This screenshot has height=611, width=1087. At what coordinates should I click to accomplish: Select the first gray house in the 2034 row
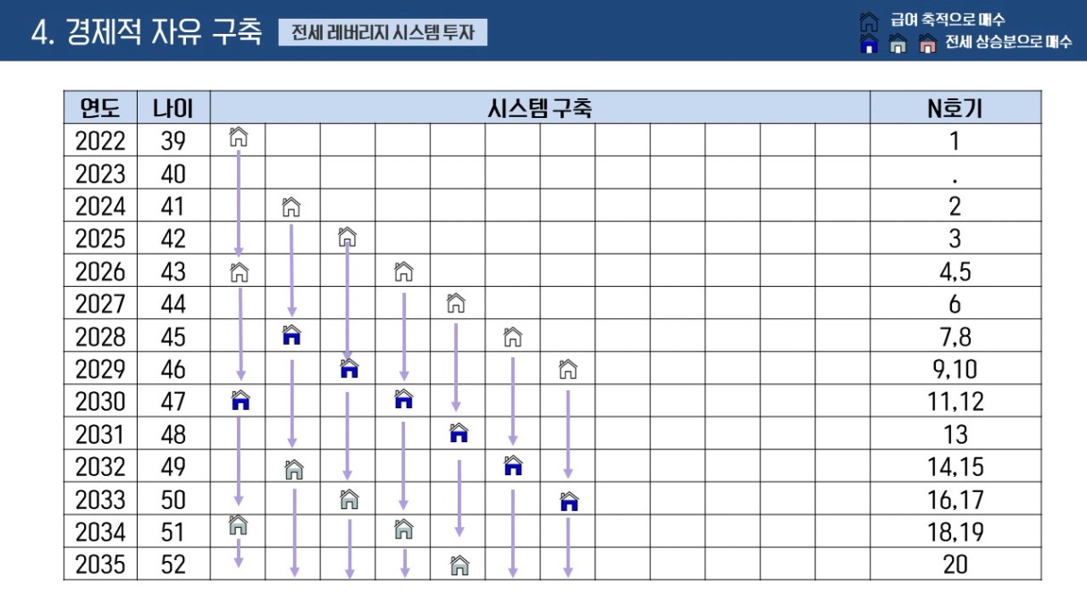click(x=239, y=525)
